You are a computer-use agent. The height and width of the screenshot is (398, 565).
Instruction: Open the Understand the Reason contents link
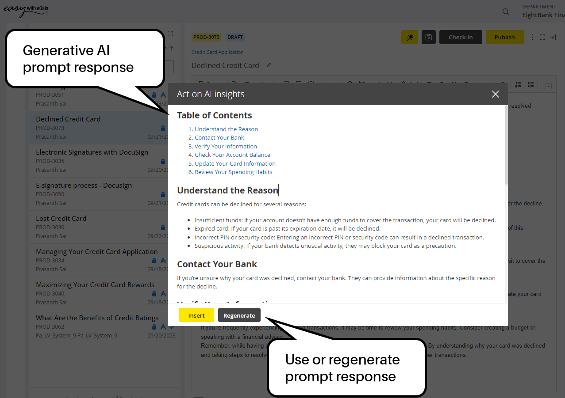(226, 129)
